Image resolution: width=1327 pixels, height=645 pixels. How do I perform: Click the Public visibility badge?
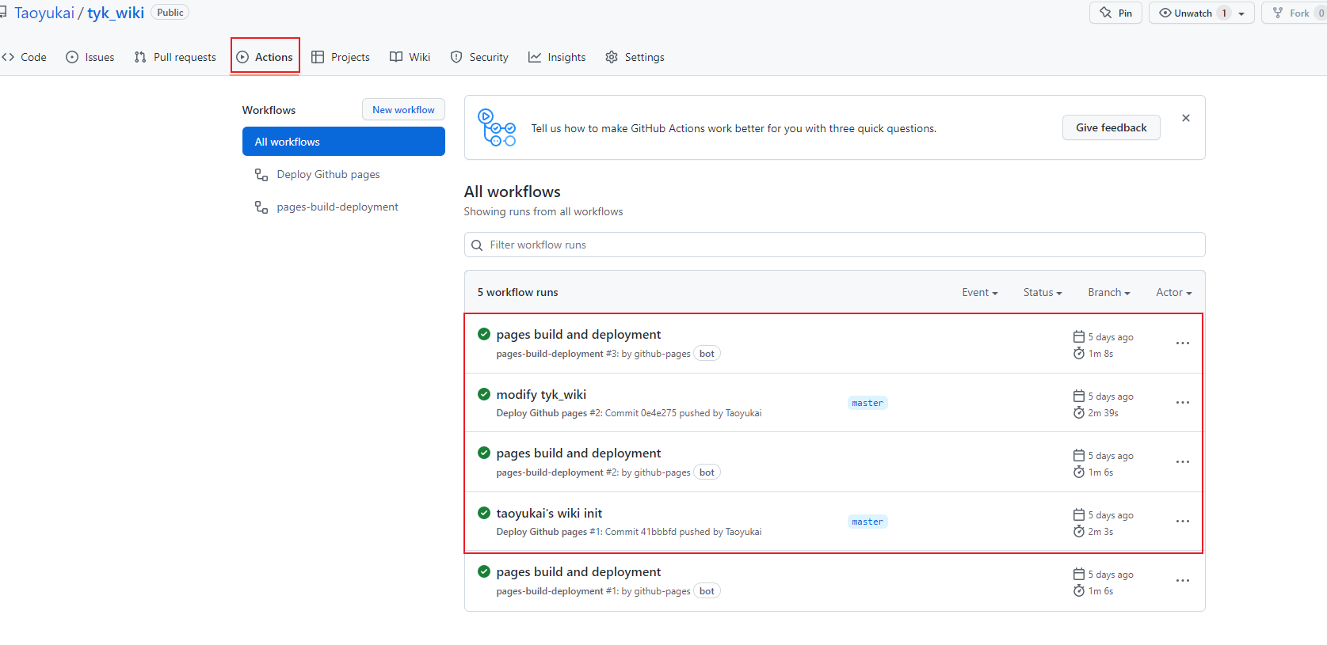170,13
